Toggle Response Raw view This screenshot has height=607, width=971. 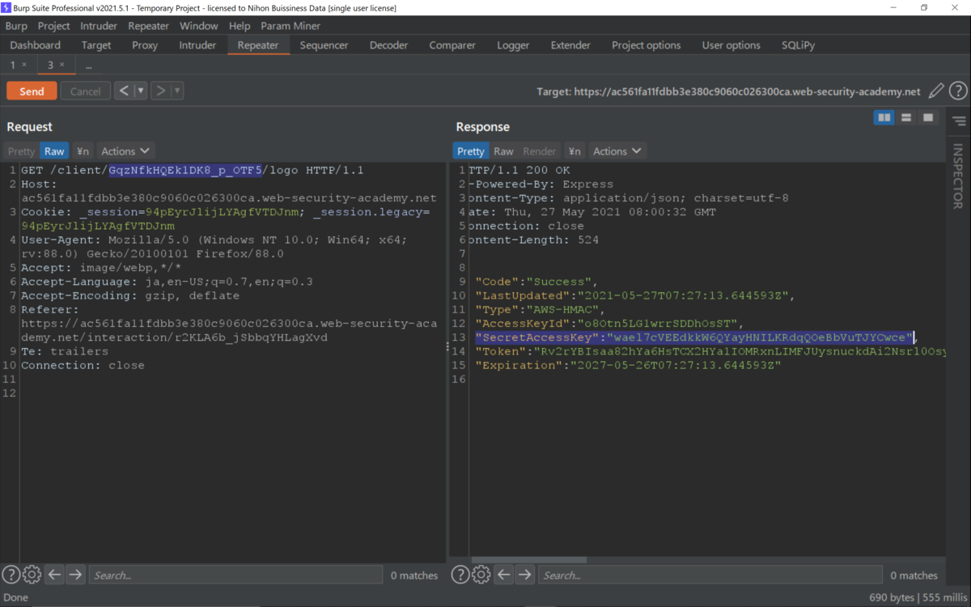(503, 151)
